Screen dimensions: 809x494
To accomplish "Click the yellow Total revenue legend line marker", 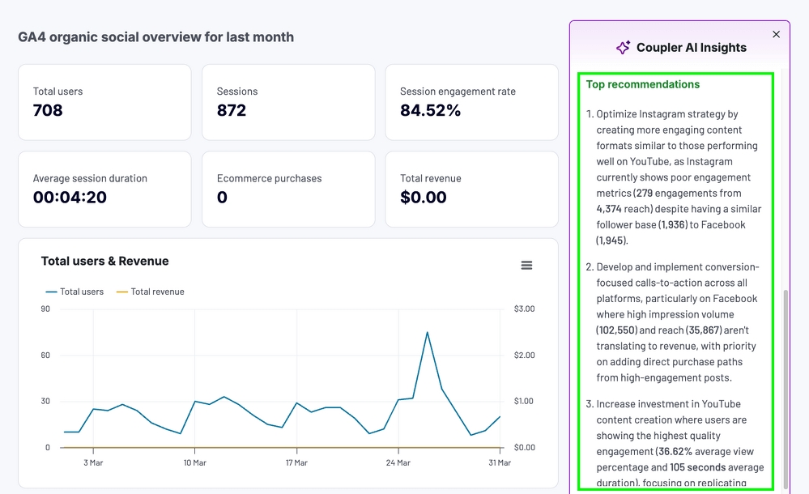I will click(123, 292).
